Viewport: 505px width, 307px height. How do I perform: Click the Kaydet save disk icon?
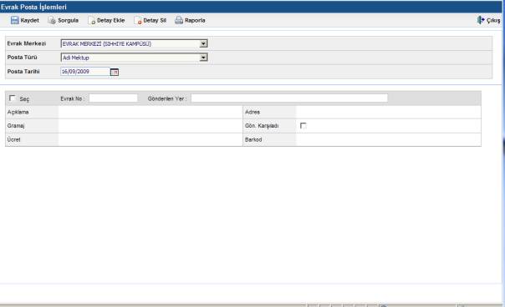(x=14, y=20)
